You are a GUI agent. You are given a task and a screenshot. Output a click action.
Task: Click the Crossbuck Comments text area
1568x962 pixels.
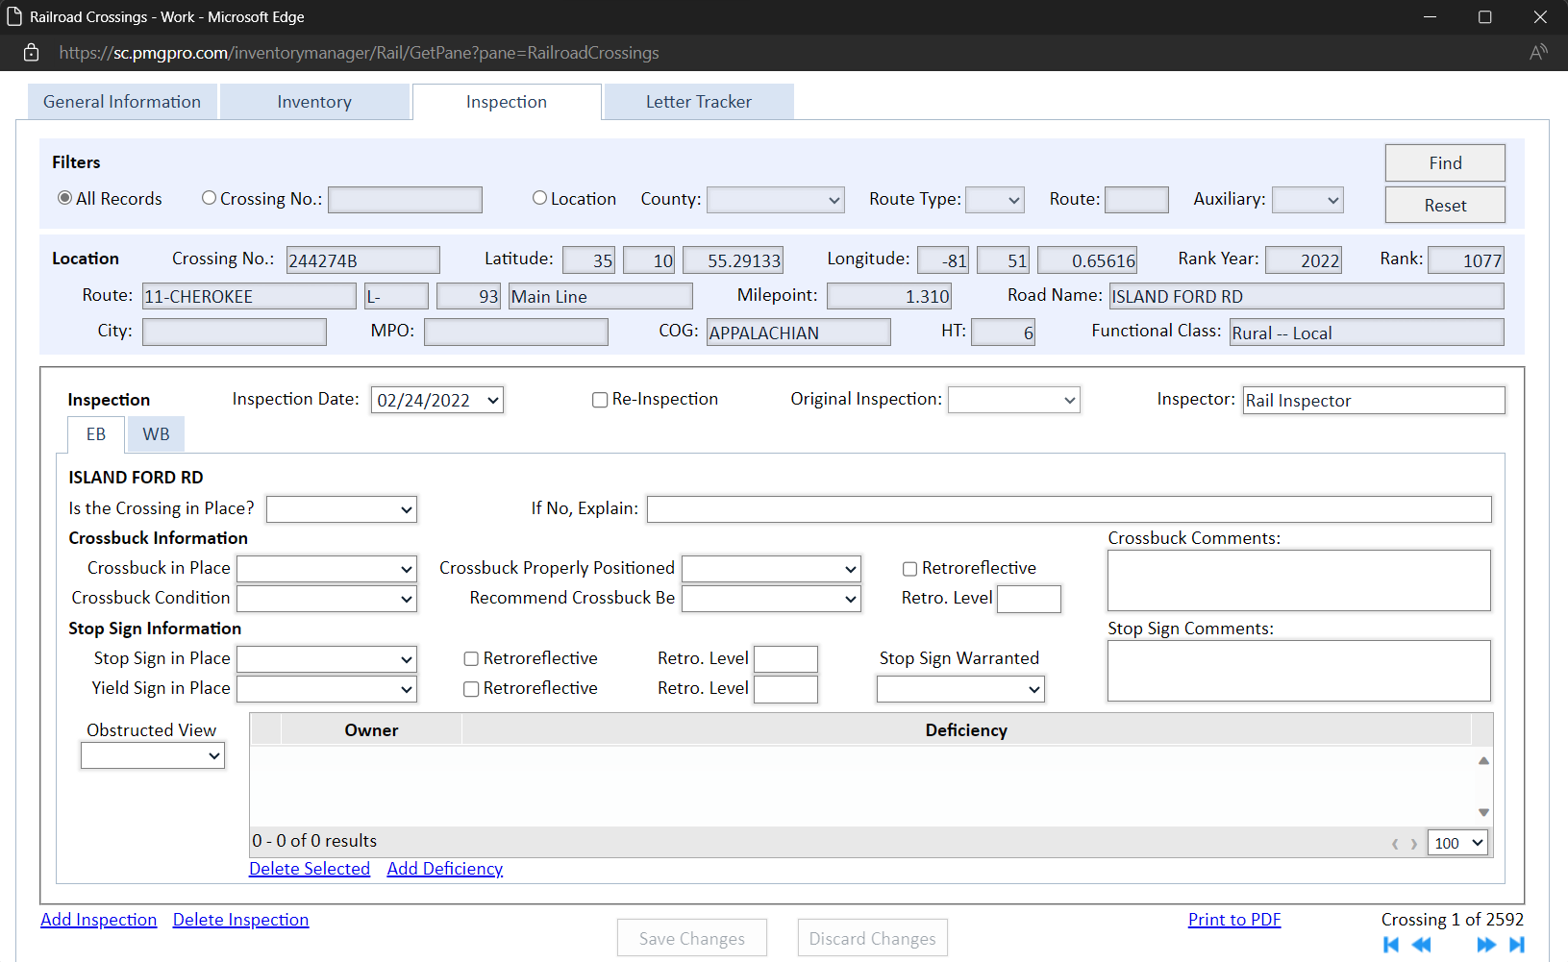(1299, 580)
